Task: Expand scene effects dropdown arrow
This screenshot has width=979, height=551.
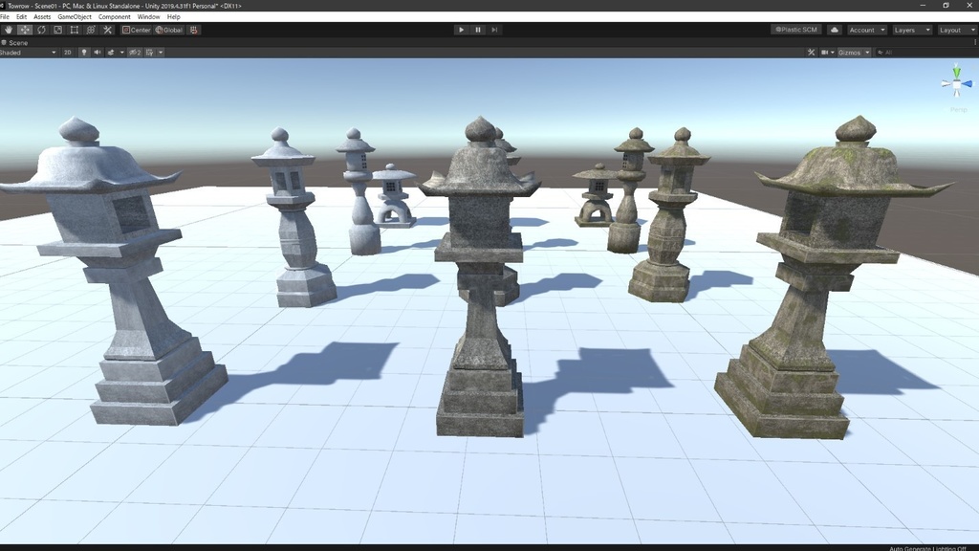Action: coord(121,53)
